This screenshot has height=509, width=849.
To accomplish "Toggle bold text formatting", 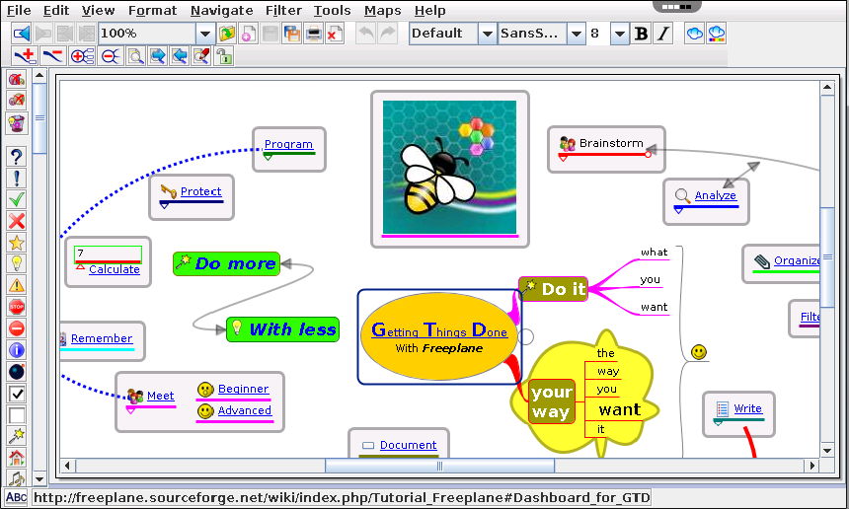I will coord(641,34).
